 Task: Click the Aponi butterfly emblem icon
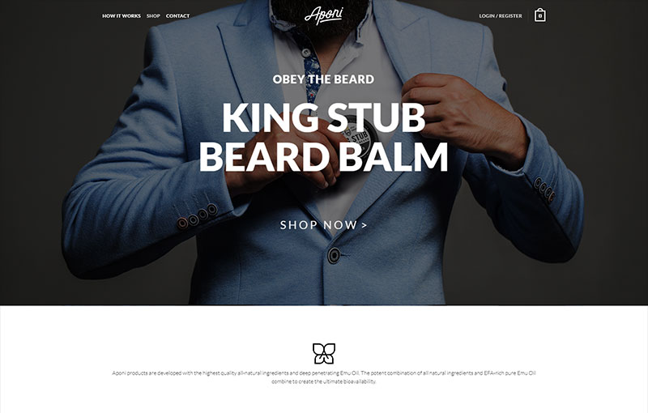[x=323, y=354]
